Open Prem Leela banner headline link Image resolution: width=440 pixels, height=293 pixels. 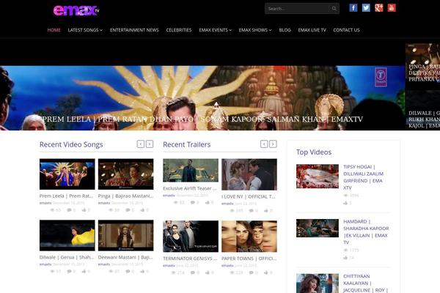tap(202, 119)
